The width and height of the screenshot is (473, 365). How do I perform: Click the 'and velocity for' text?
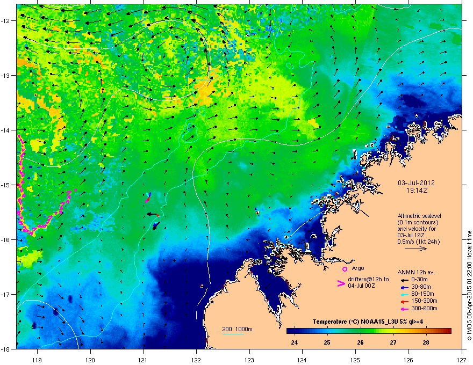416,229
